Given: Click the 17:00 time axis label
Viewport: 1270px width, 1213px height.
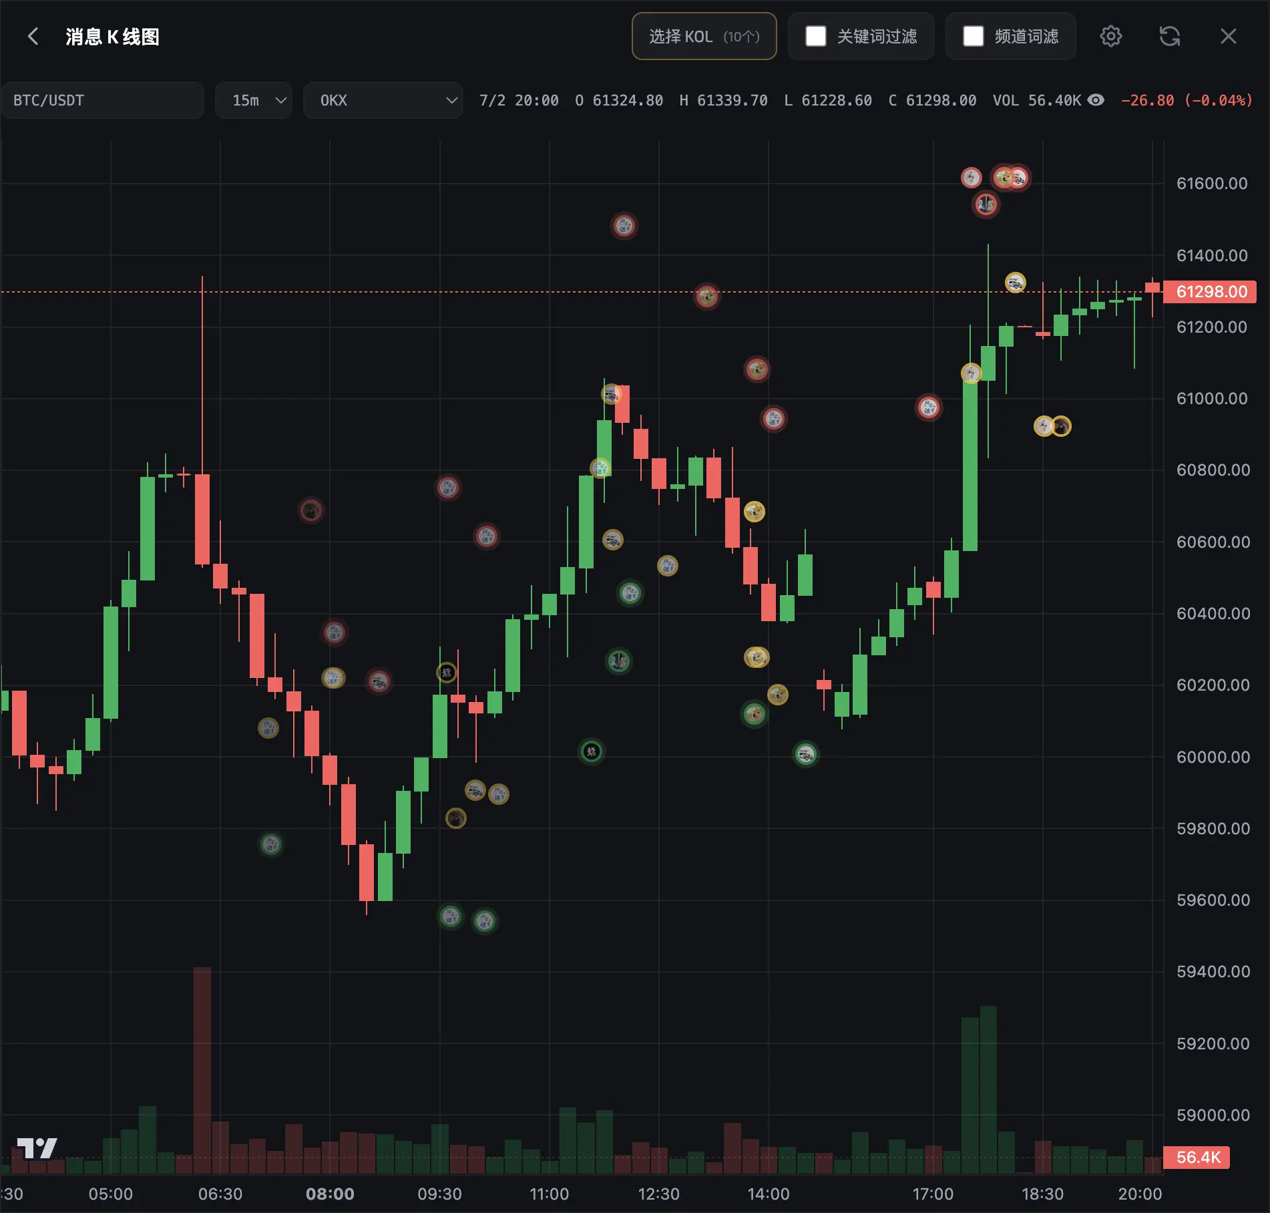Looking at the screenshot, I should point(933,1194).
